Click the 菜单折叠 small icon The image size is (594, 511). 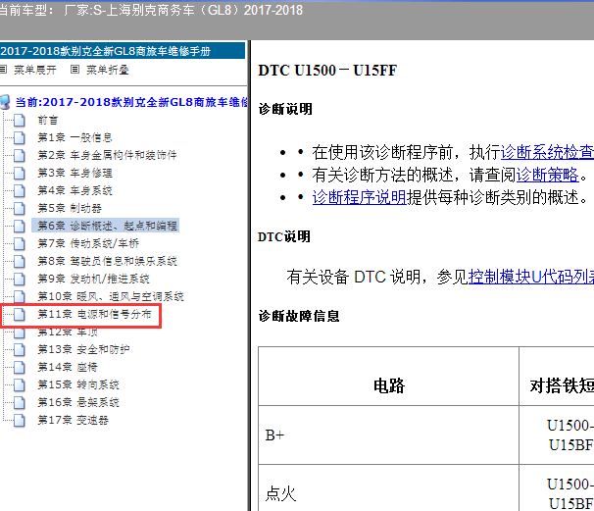tap(75, 70)
